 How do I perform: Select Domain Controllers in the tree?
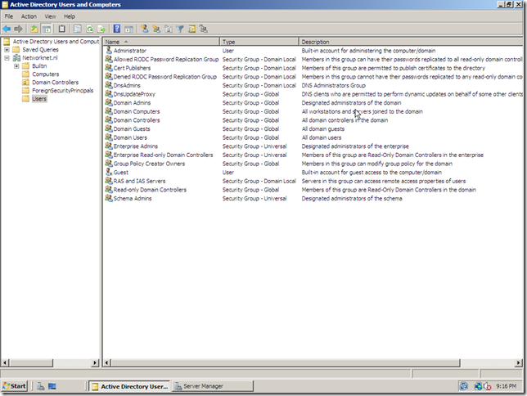click(x=55, y=83)
